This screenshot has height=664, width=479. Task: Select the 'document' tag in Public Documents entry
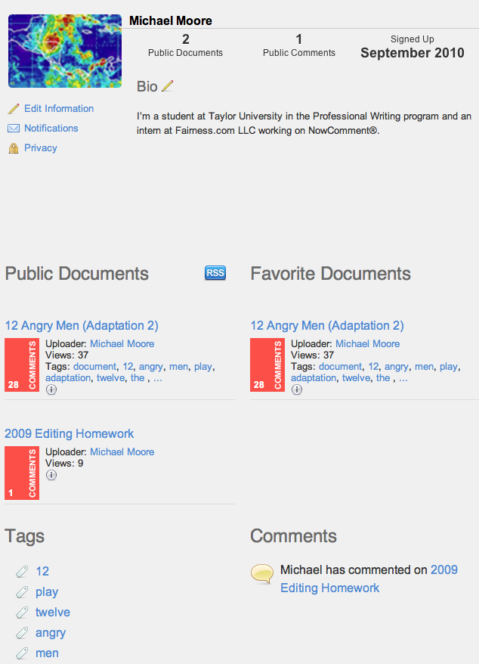pos(94,366)
